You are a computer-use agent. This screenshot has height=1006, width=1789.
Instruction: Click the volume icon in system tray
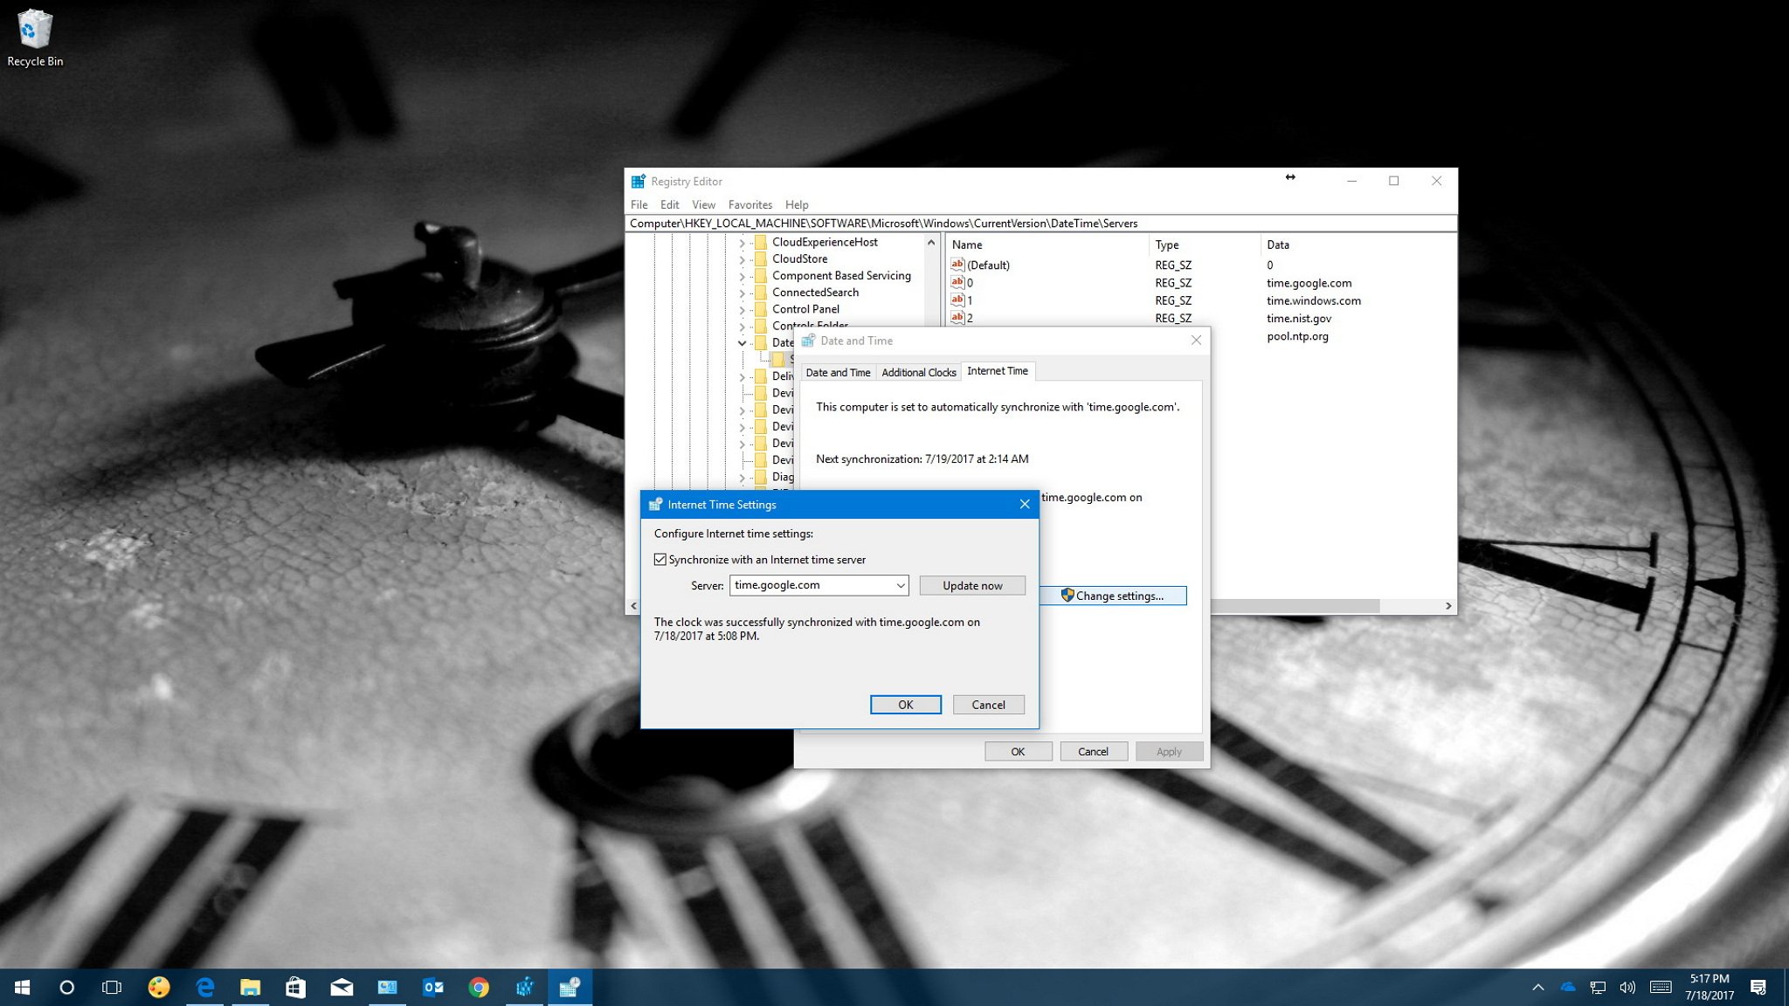pos(1626,986)
